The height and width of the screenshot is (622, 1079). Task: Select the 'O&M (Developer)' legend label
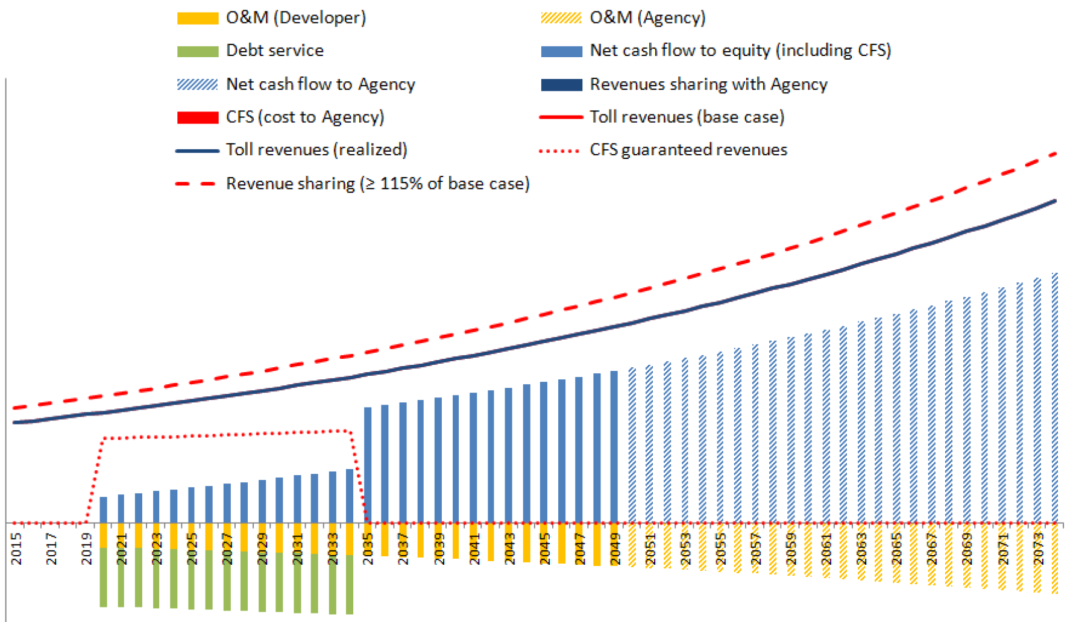[x=296, y=18]
